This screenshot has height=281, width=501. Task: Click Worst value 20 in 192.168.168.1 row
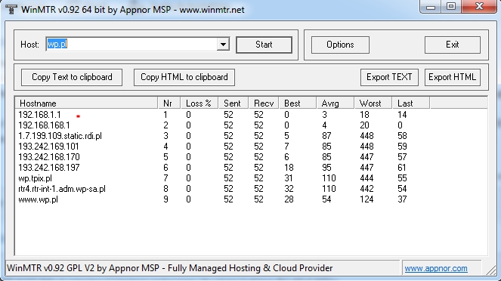tap(364, 125)
